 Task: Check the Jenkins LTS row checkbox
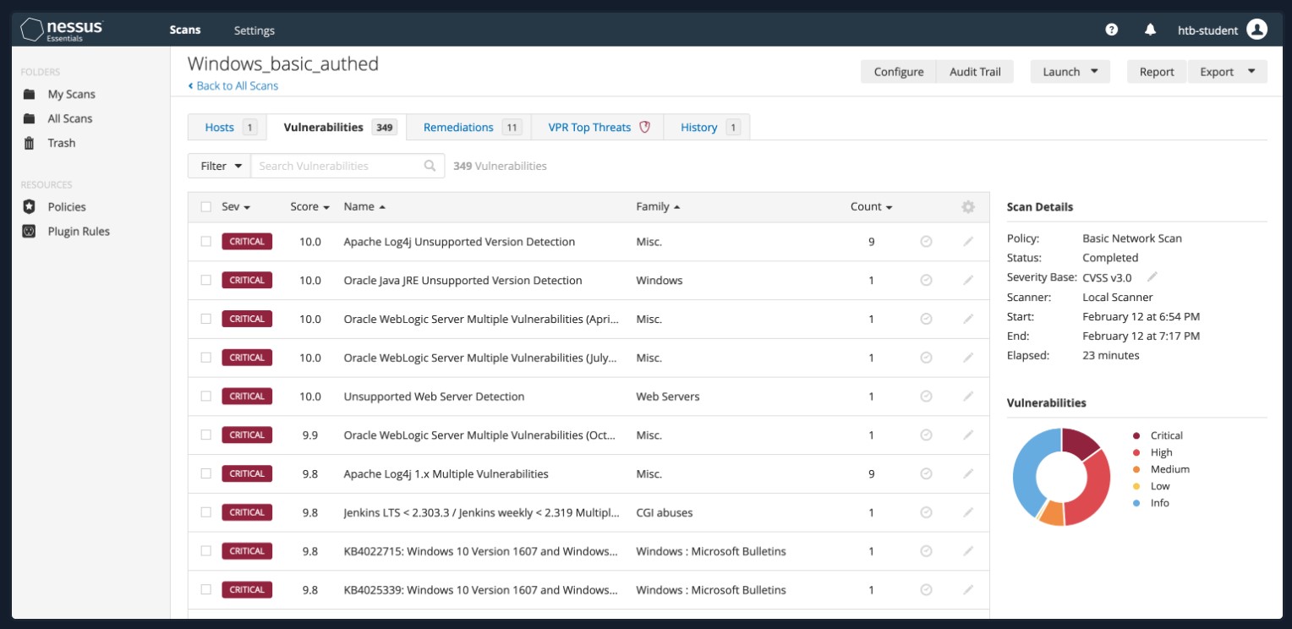[205, 511]
